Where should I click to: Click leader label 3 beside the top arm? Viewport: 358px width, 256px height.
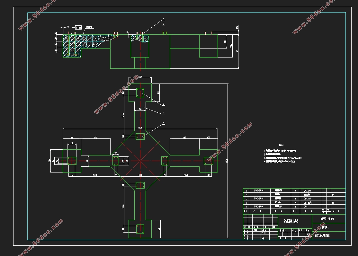click(164, 104)
